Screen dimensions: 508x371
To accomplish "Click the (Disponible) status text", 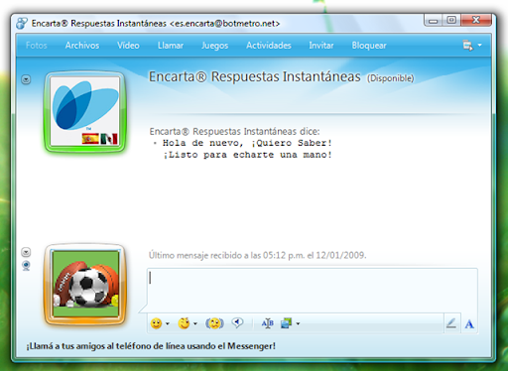I will tap(390, 78).
